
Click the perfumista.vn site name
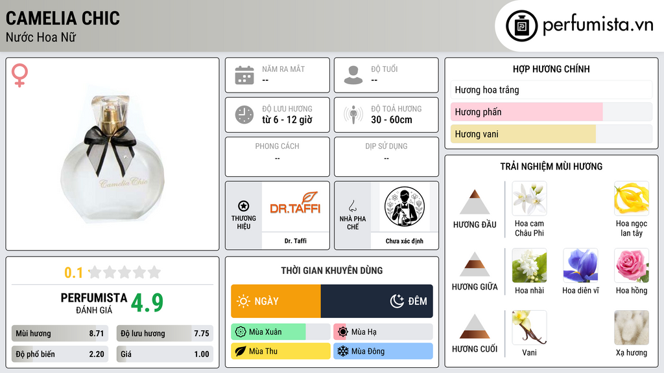598,25
